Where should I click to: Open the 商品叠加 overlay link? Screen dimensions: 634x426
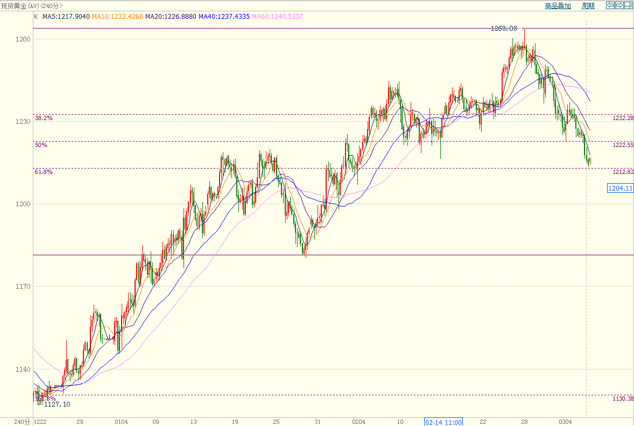(x=558, y=6)
